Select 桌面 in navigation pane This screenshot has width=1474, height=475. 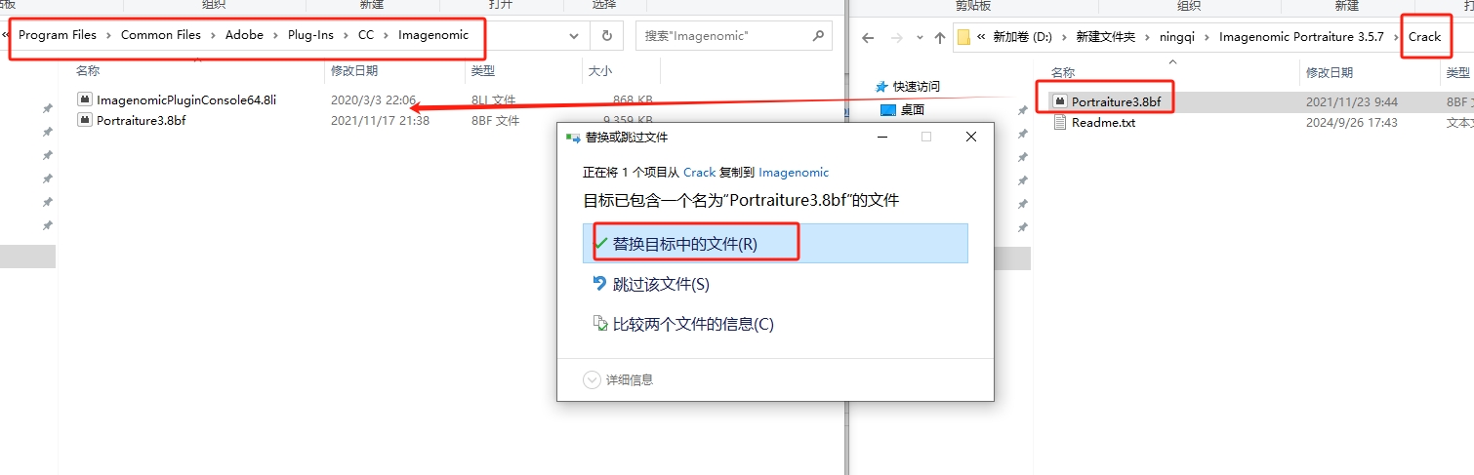pos(912,110)
